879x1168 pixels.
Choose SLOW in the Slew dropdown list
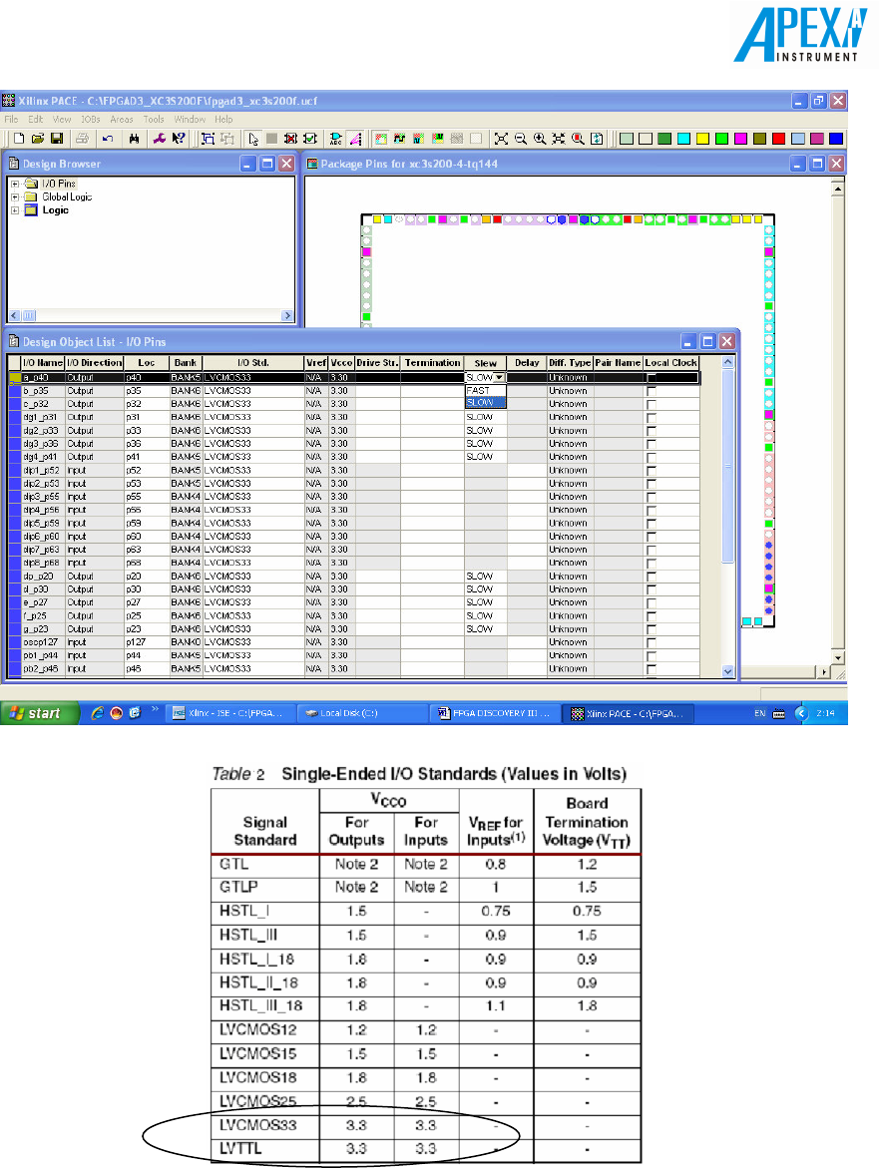(x=486, y=402)
